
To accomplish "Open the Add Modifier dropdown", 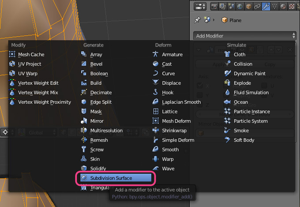I will click(245, 36).
